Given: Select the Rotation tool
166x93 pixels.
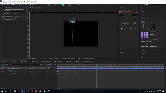Looking at the screenshot, I should 12,5.
